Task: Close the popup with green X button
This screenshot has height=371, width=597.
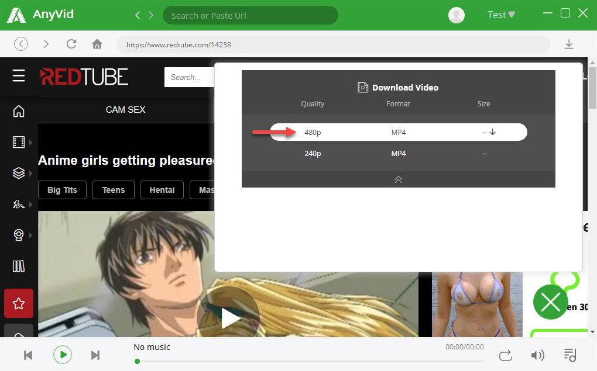Action: pyautogui.click(x=551, y=302)
